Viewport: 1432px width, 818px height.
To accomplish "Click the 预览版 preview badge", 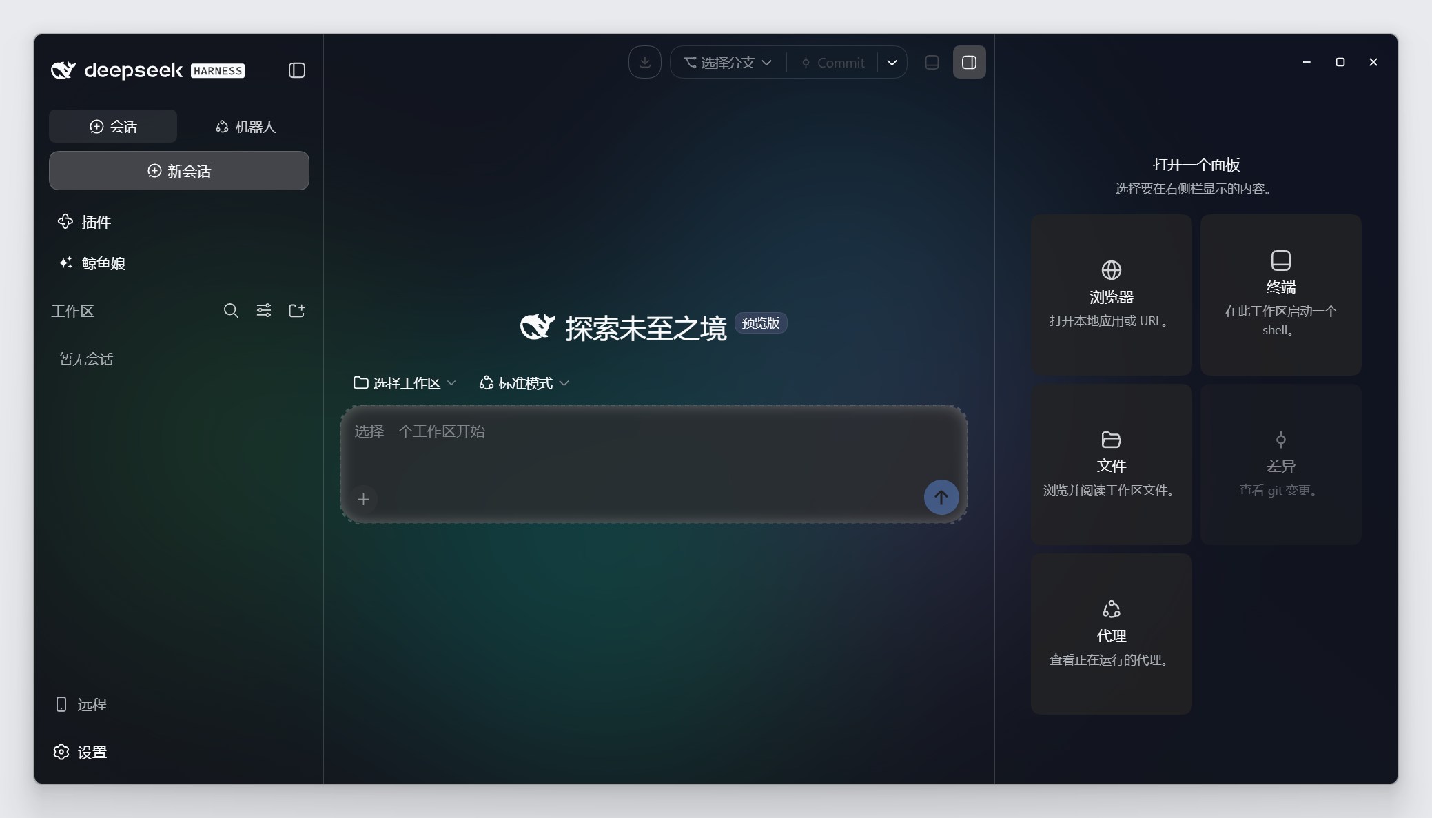I will coord(761,323).
